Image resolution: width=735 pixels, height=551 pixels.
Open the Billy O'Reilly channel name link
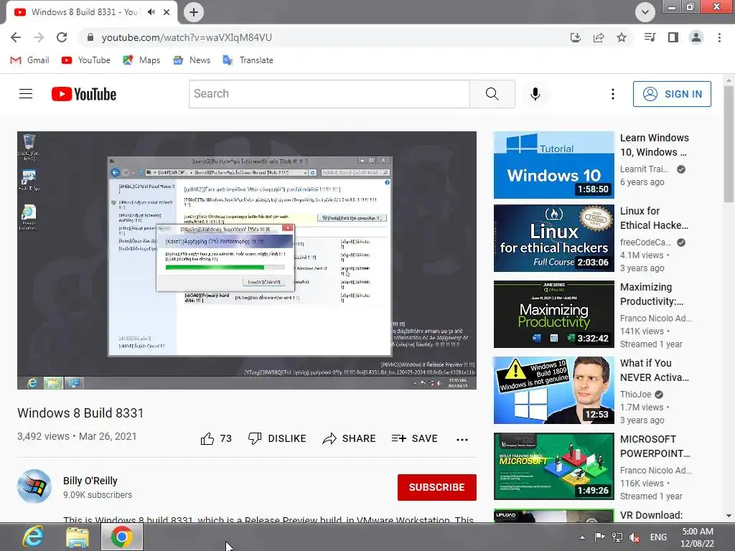(x=90, y=481)
